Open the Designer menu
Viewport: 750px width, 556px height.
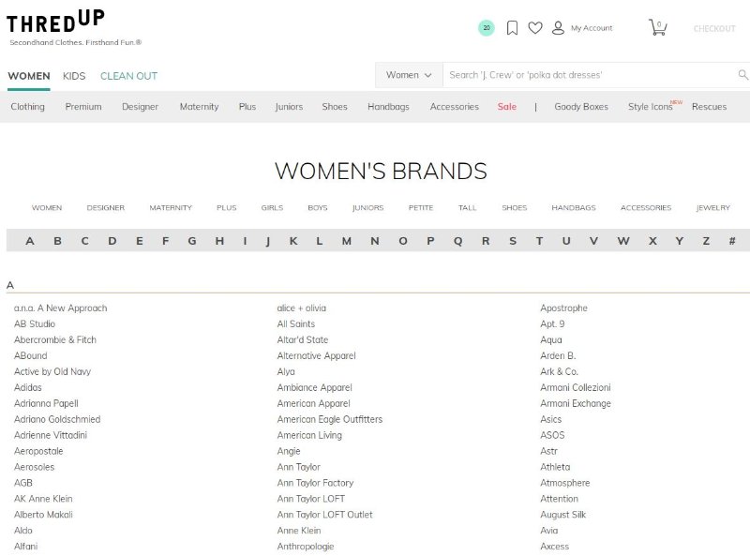[x=140, y=107]
